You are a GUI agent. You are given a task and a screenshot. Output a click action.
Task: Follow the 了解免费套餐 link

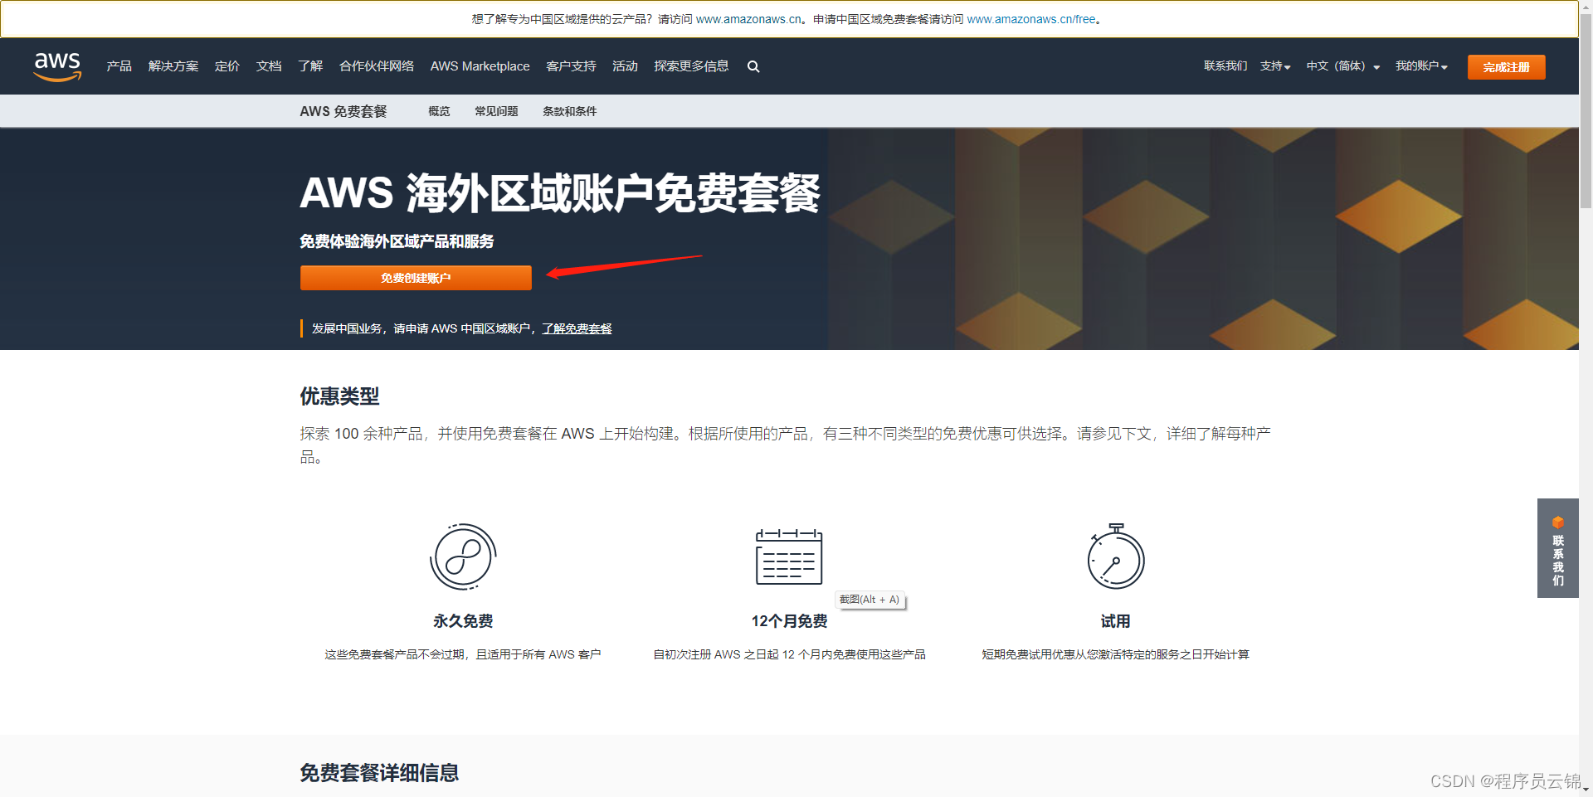pyautogui.click(x=577, y=328)
